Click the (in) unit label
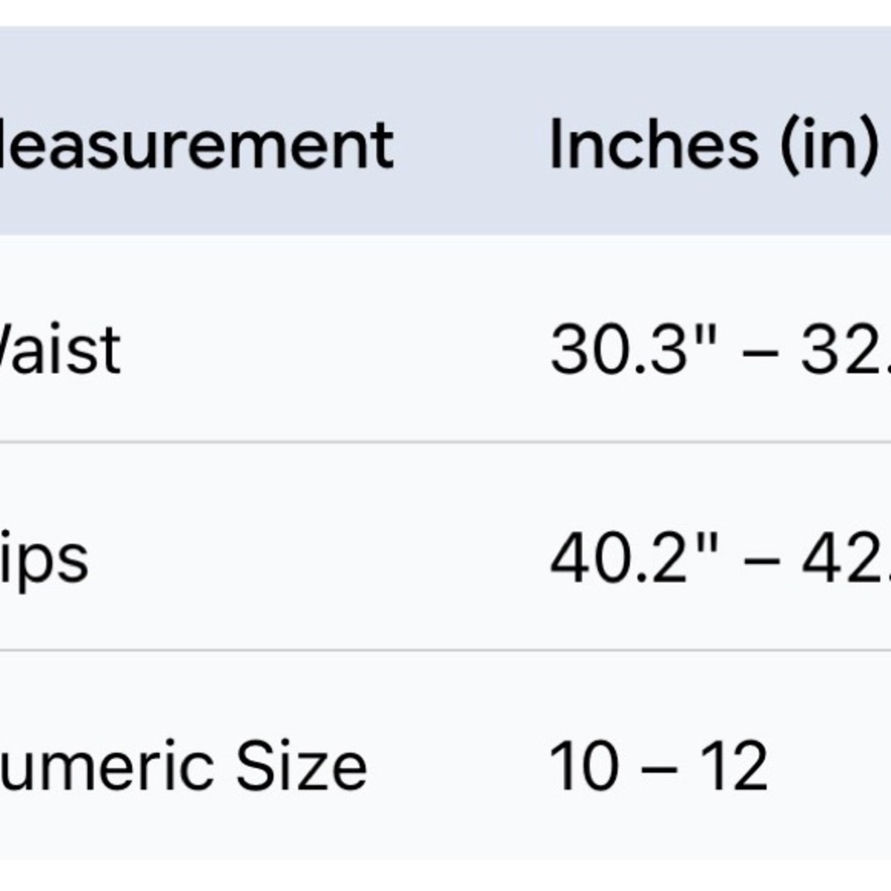 pyautogui.click(x=829, y=144)
